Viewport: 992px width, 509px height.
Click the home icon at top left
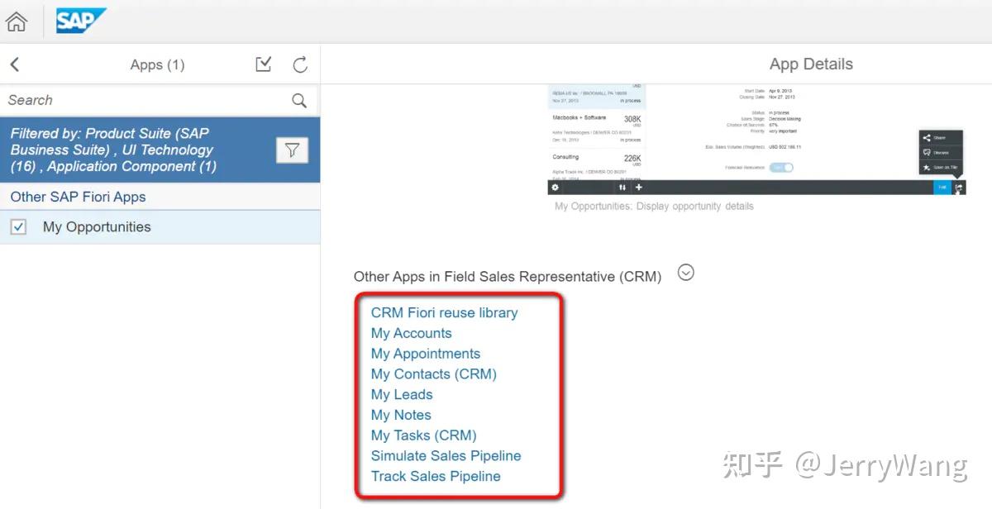17,21
